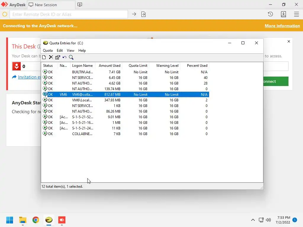Click the AnyDesk logo tab
303x227 pixels.
[x=13, y=5]
